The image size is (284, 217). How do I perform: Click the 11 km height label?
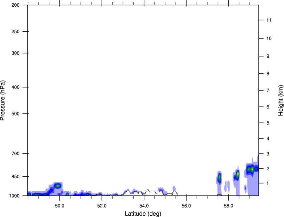click(269, 20)
